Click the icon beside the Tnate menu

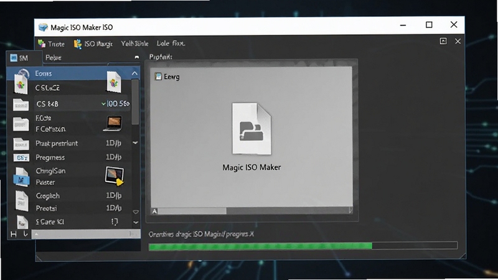point(42,43)
